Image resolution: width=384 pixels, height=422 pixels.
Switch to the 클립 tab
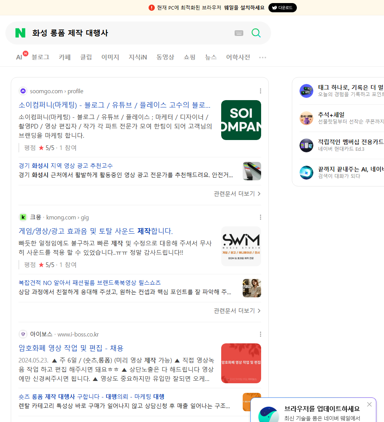pyautogui.click(x=86, y=57)
